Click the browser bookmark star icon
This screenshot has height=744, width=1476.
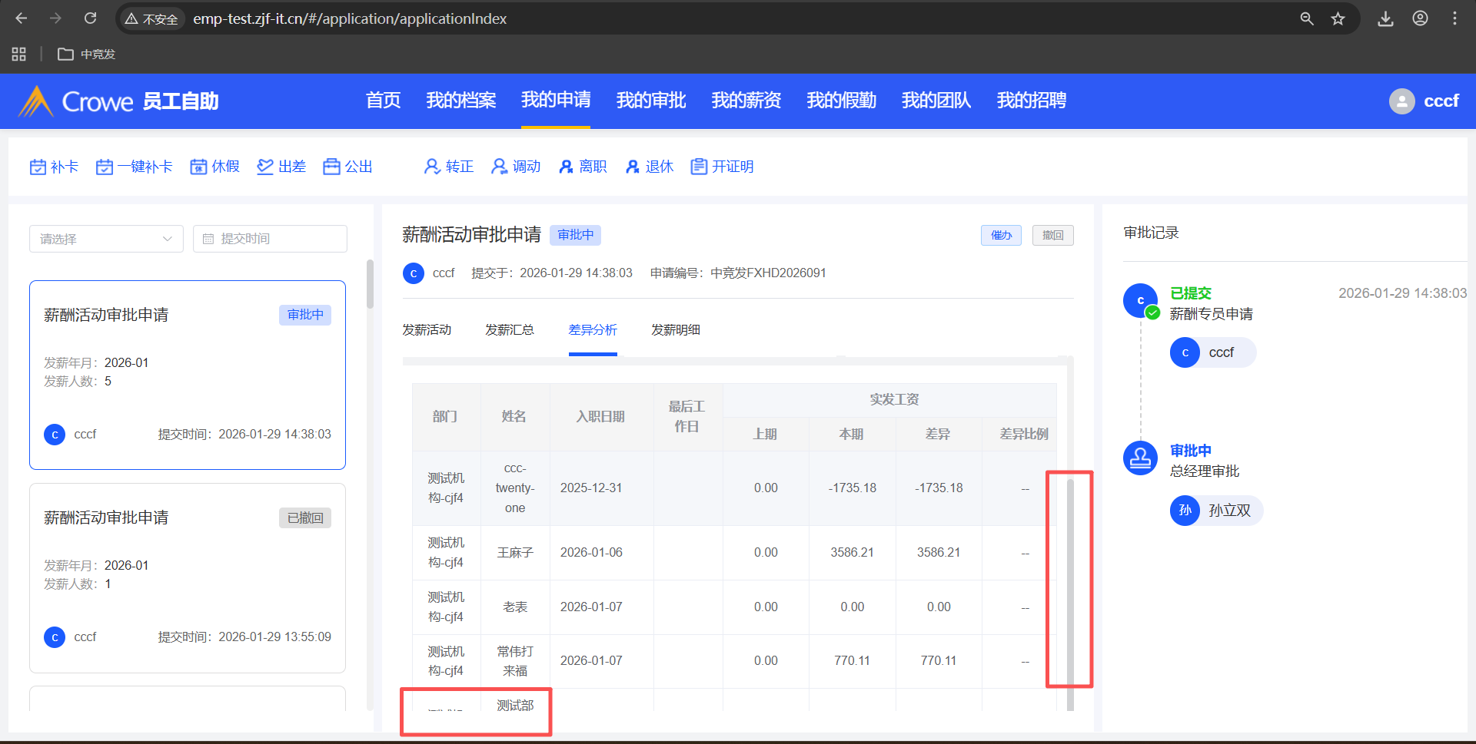1338,18
